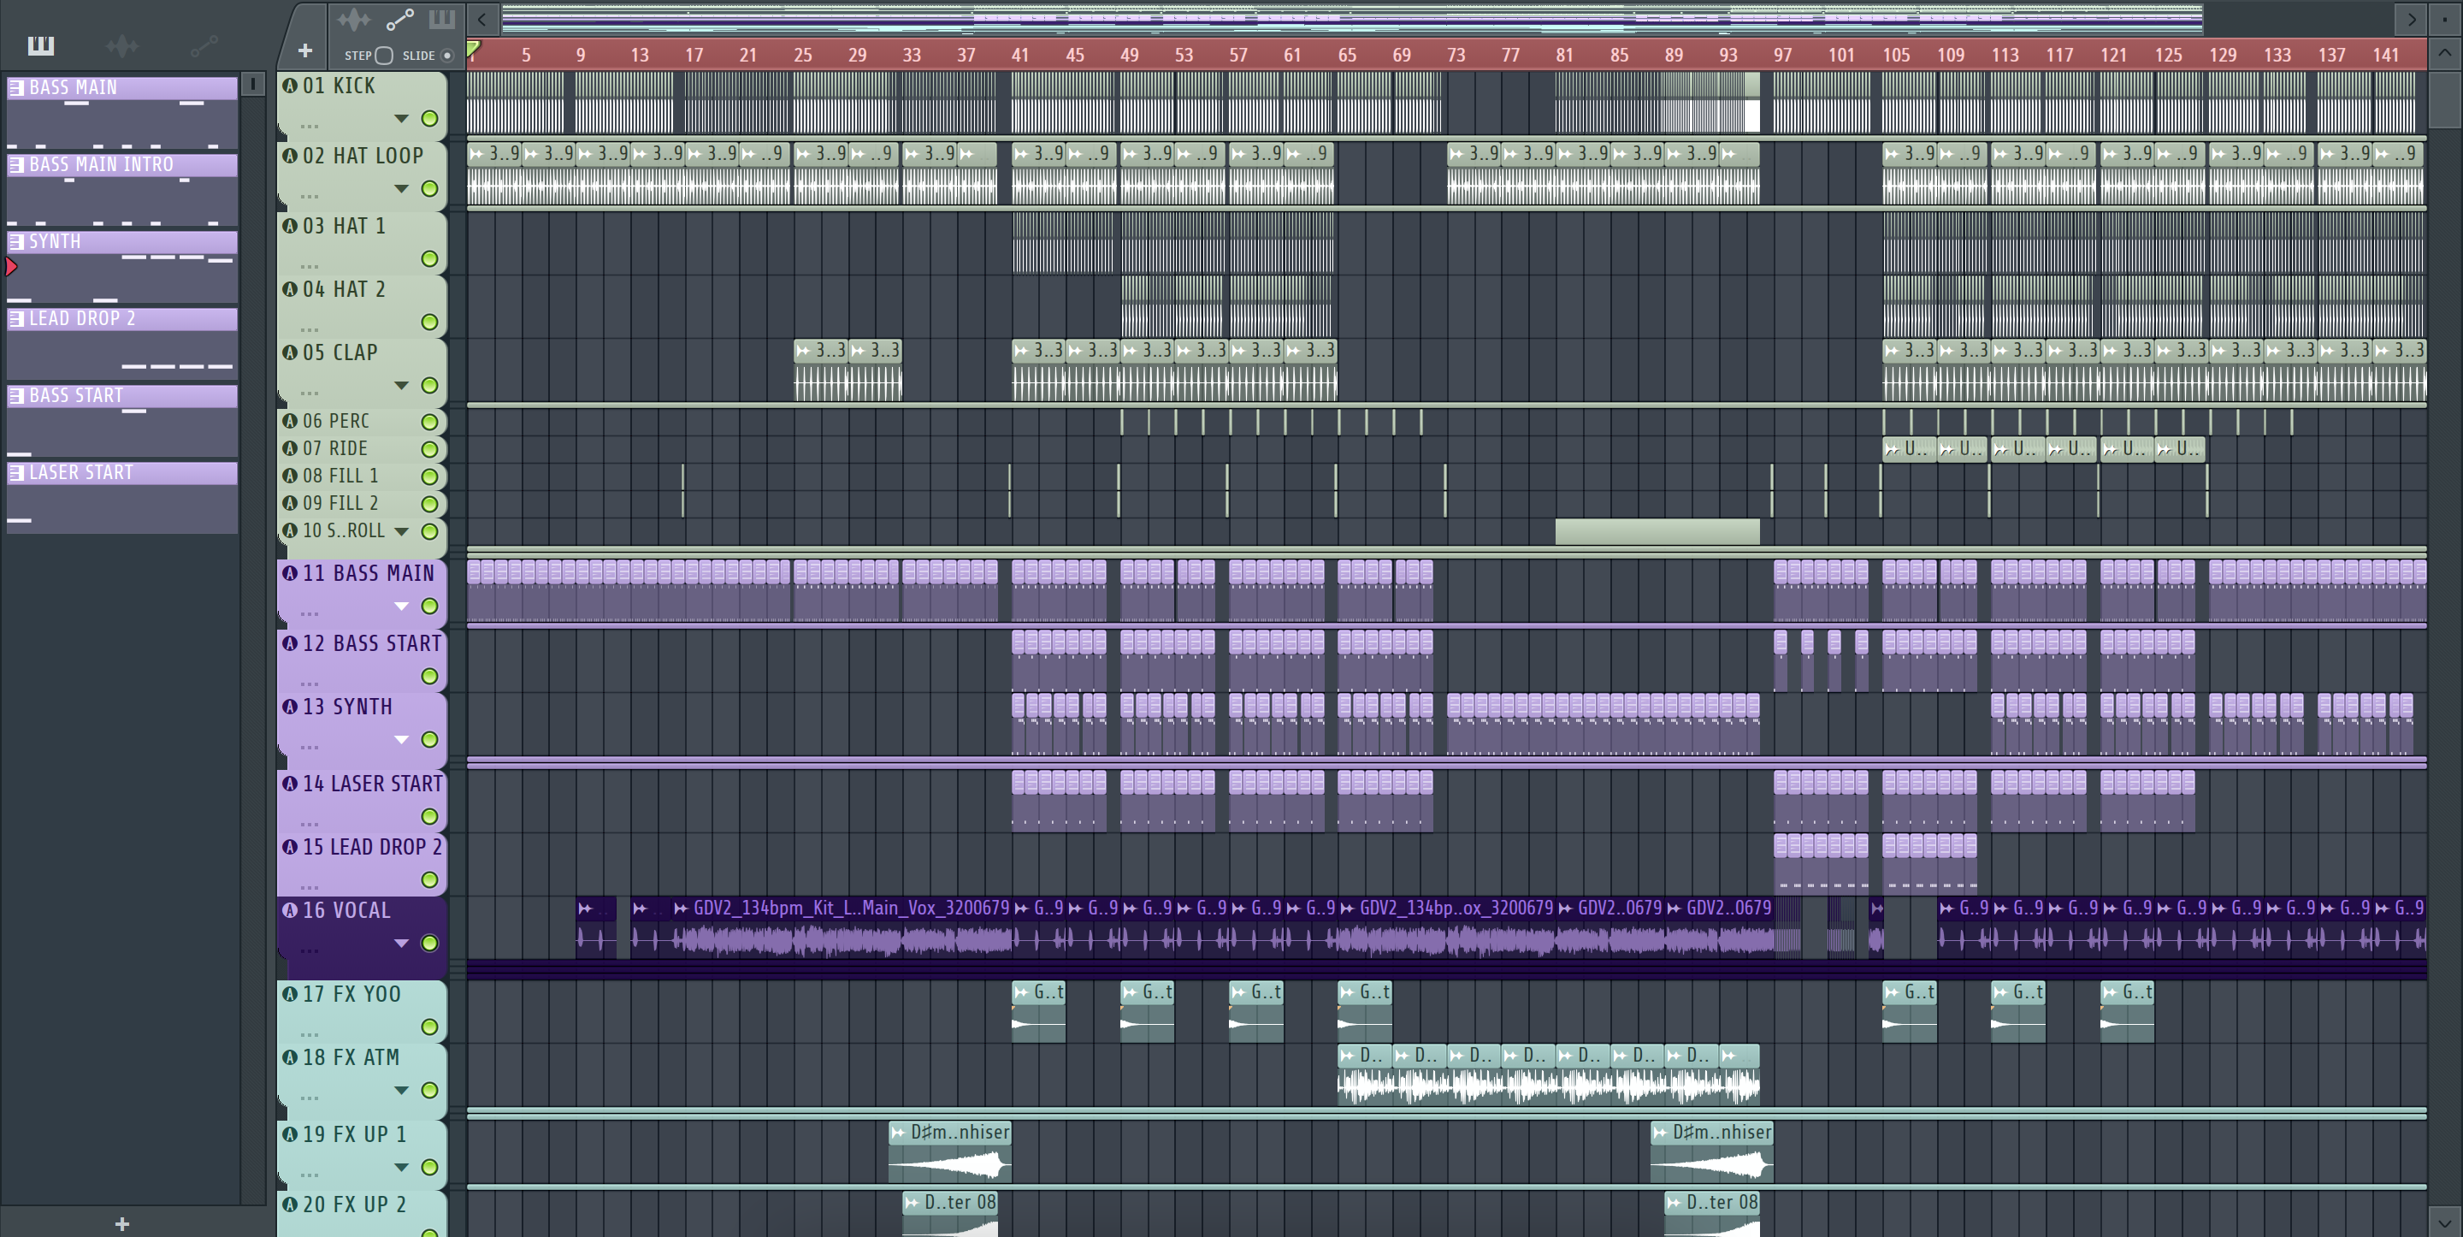2463x1237 pixels.
Task: Expand the 19 FX UP 1 track dropdown arrow
Action: (x=402, y=1167)
